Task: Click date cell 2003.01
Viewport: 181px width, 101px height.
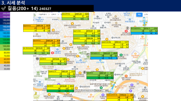Action: coord(66,72)
